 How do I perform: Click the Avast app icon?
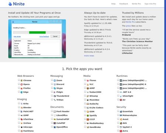121,119
